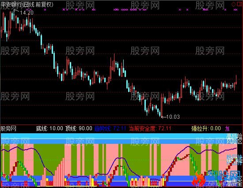Click the red 当前安全度: 72.11 value
Screen dimensions: 243x188
pos(150,128)
